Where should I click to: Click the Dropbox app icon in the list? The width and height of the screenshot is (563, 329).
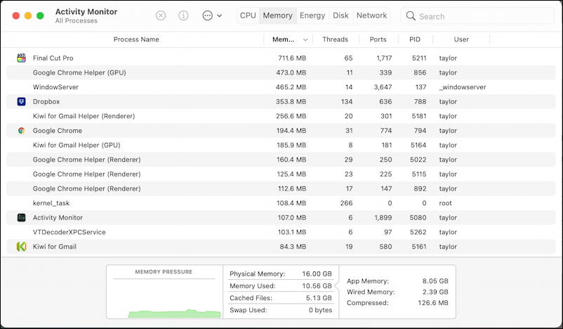pos(22,101)
